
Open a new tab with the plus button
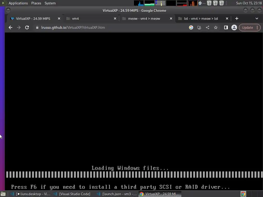pos(237,18)
